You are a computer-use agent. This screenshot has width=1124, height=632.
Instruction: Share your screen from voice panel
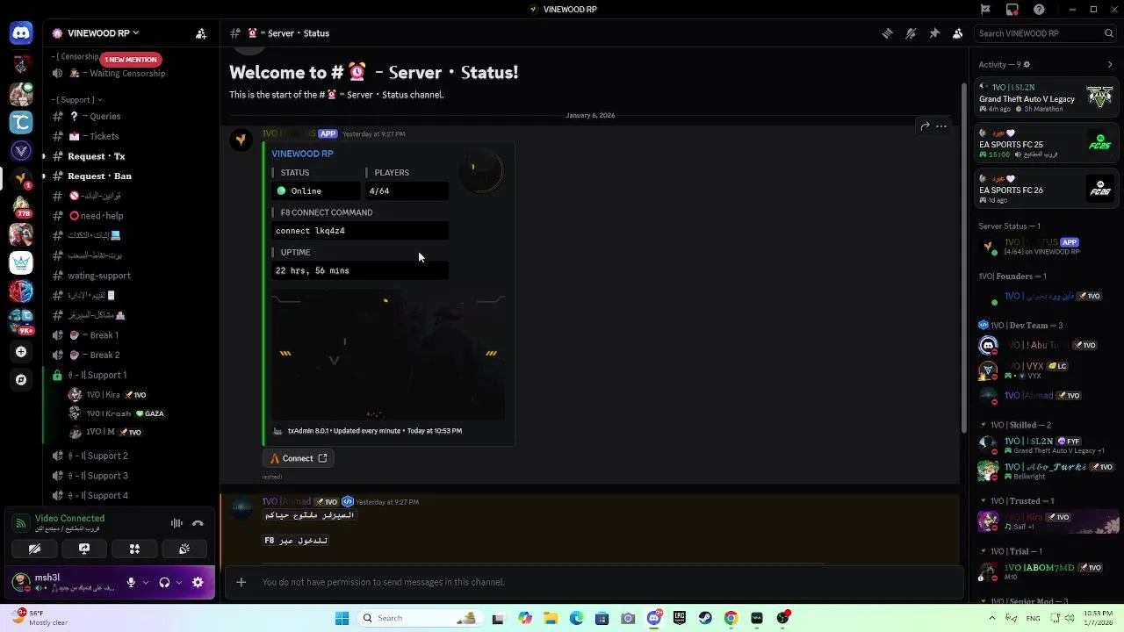[x=84, y=549]
